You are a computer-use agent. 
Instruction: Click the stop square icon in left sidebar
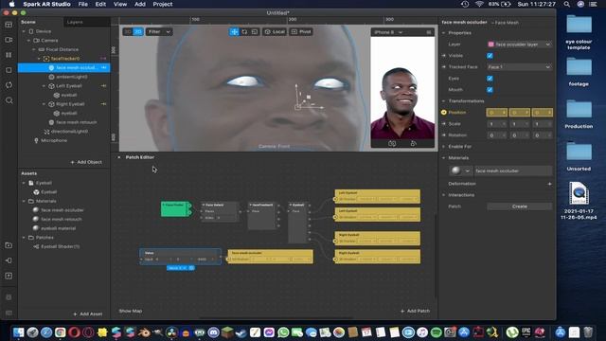(9, 70)
